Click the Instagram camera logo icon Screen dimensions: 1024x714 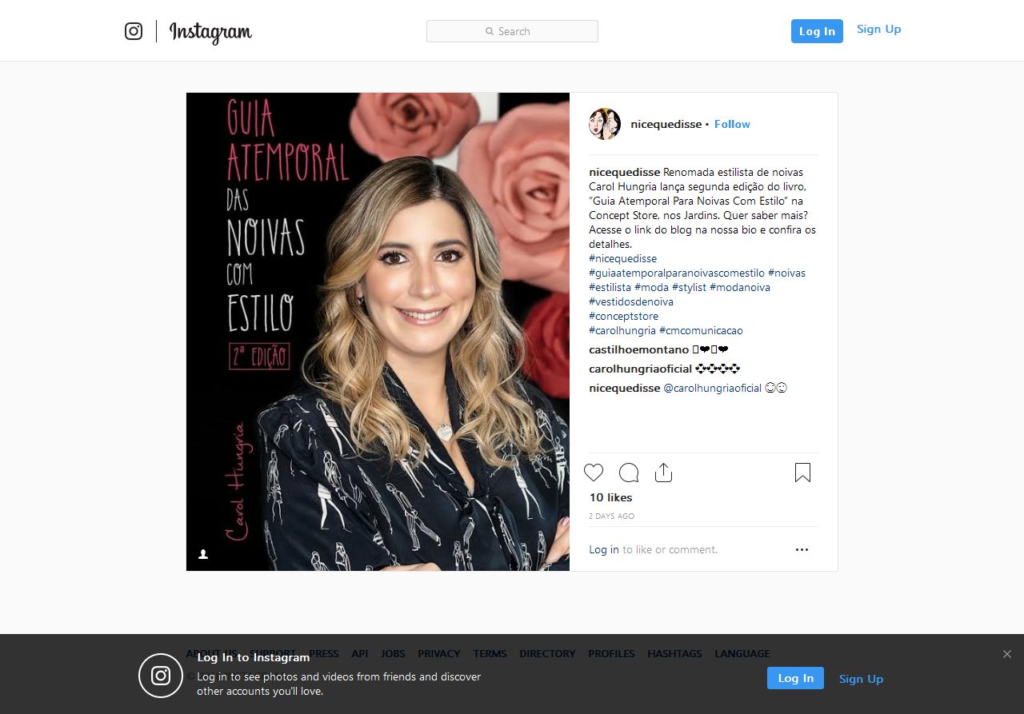134,31
